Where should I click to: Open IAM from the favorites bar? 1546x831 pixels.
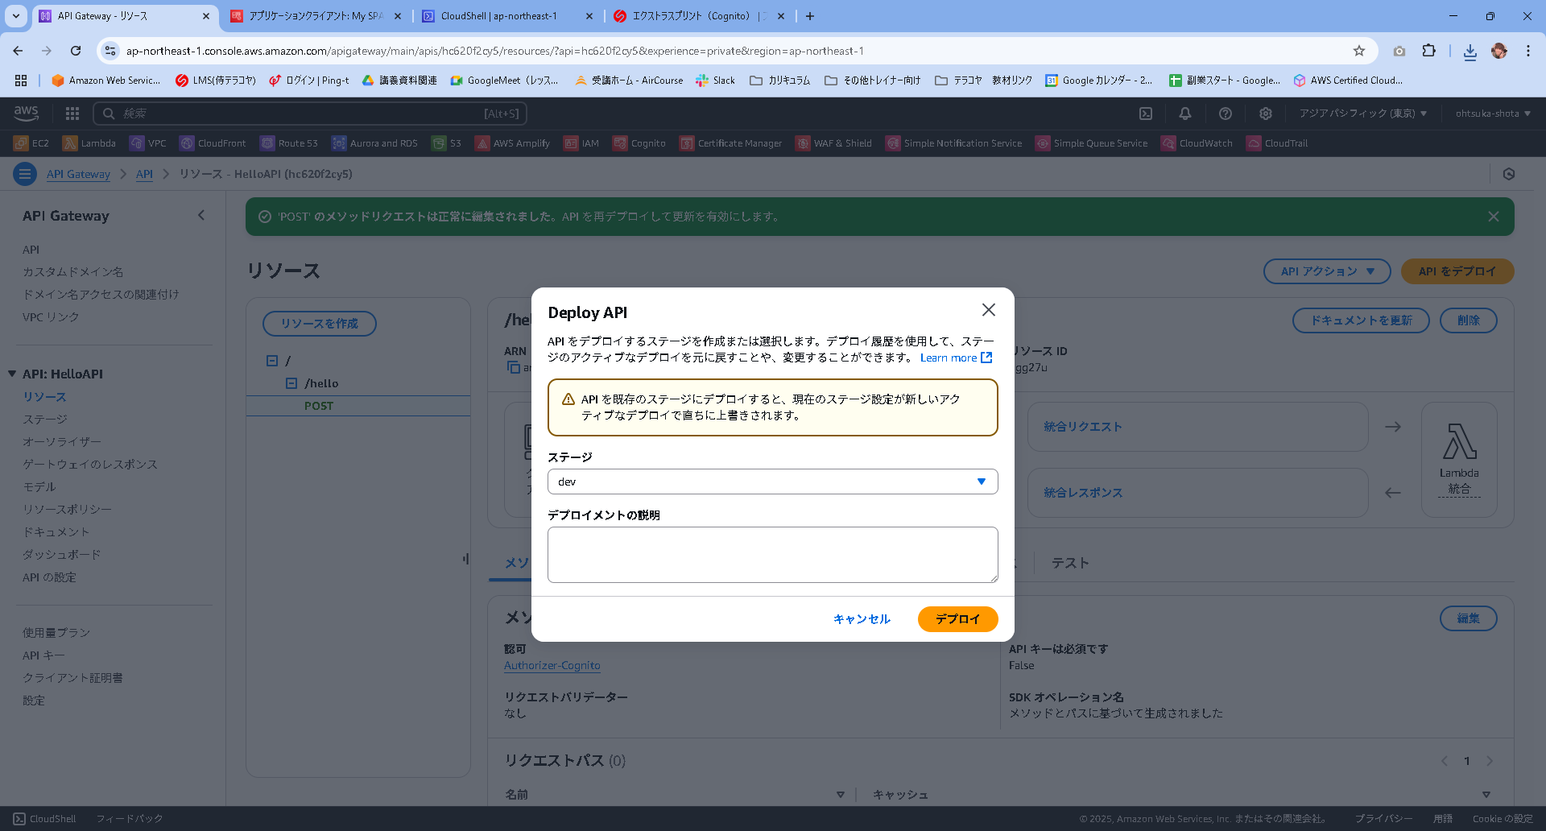click(581, 143)
